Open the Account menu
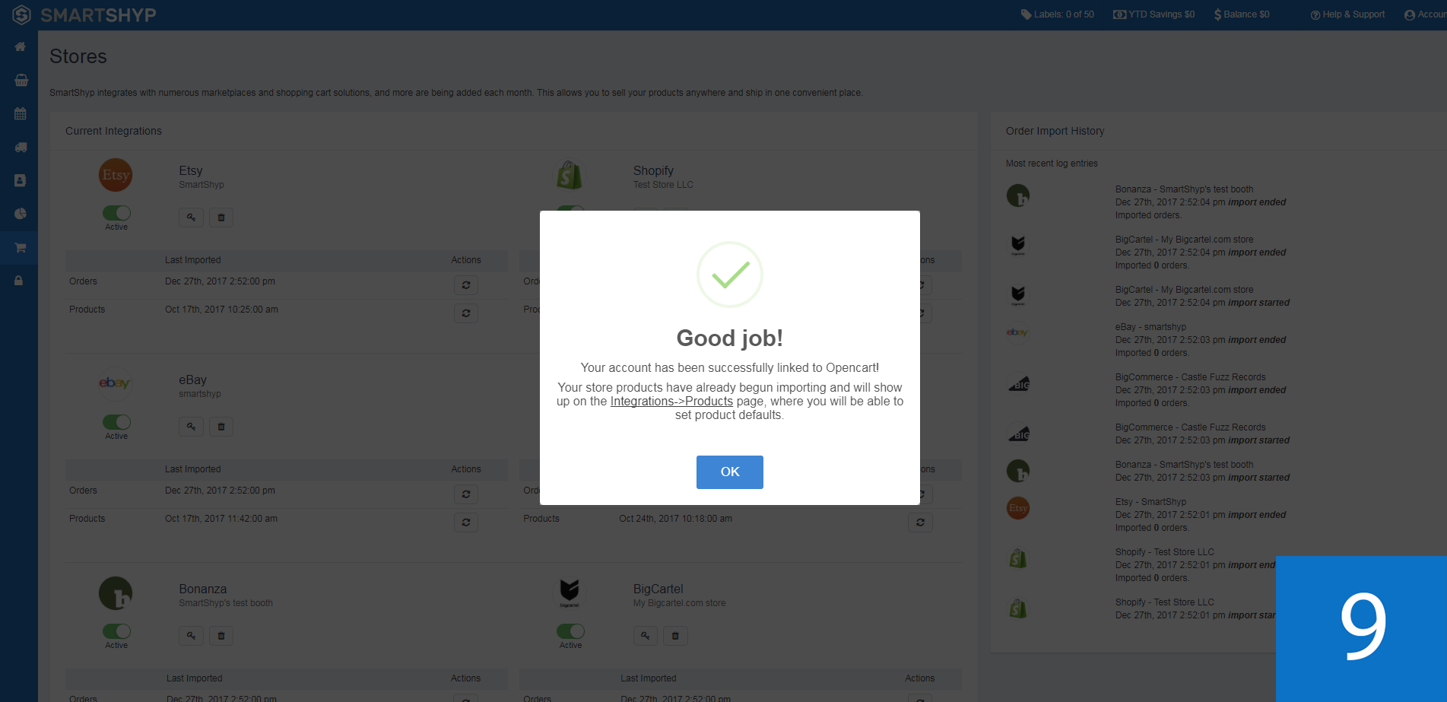This screenshot has width=1447, height=702. pos(1425,14)
